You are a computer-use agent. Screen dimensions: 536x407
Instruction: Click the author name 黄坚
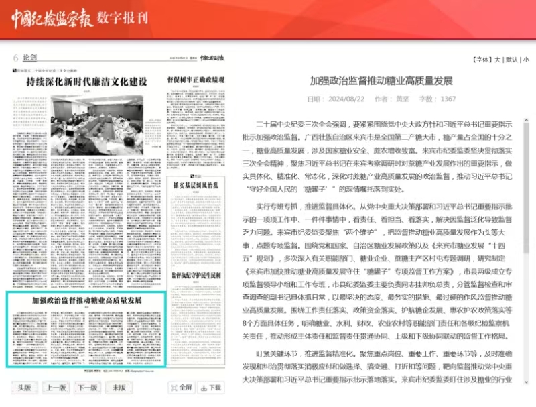point(403,99)
